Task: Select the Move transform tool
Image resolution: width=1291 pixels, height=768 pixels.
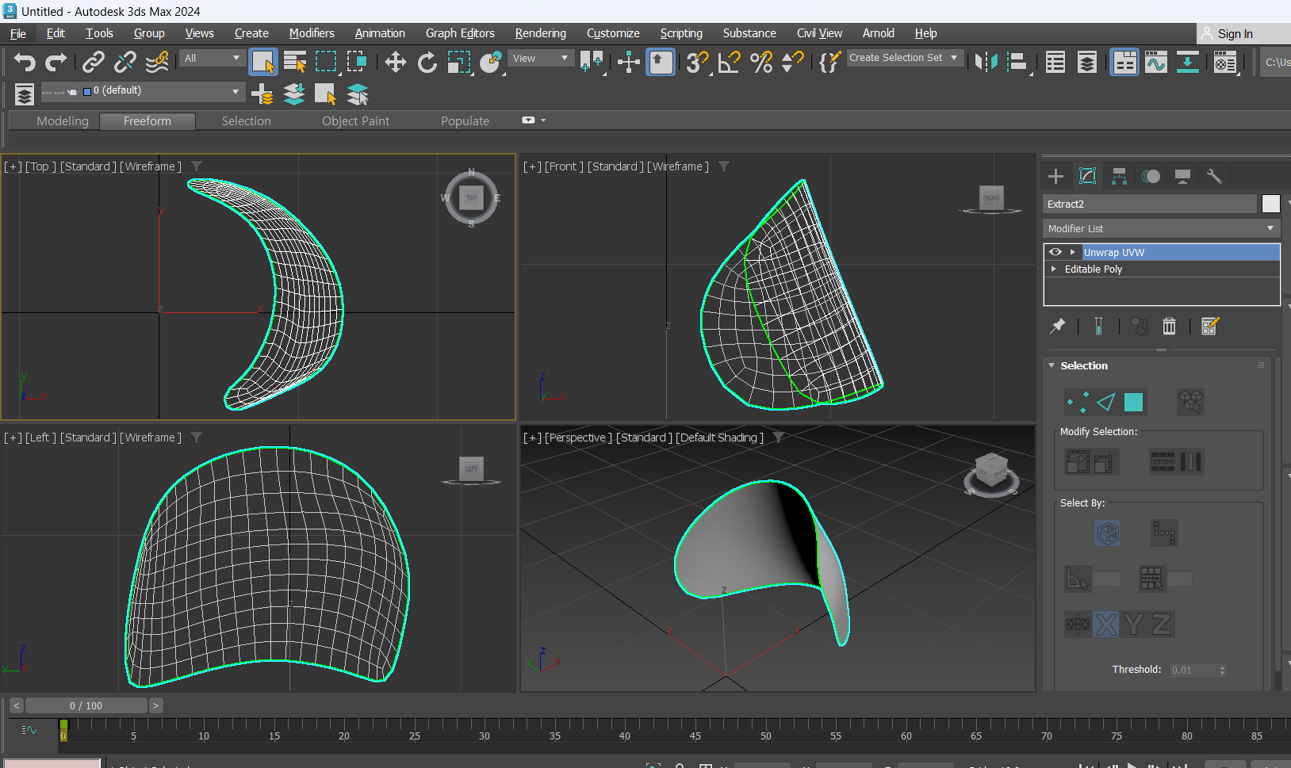Action: click(395, 62)
